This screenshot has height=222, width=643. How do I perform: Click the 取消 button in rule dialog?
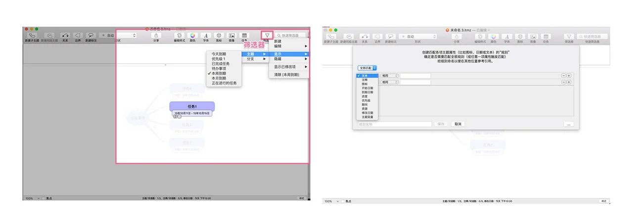pos(458,124)
